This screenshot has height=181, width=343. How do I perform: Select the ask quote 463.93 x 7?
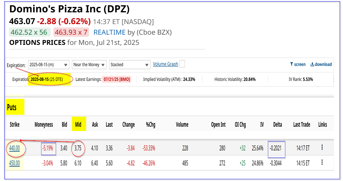(x=71, y=32)
